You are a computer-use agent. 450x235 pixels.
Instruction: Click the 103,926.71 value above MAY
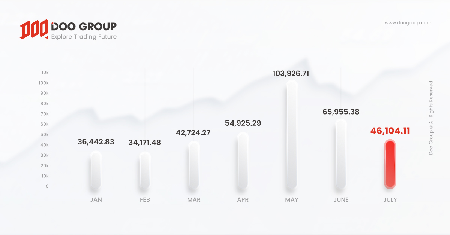[291, 73]
